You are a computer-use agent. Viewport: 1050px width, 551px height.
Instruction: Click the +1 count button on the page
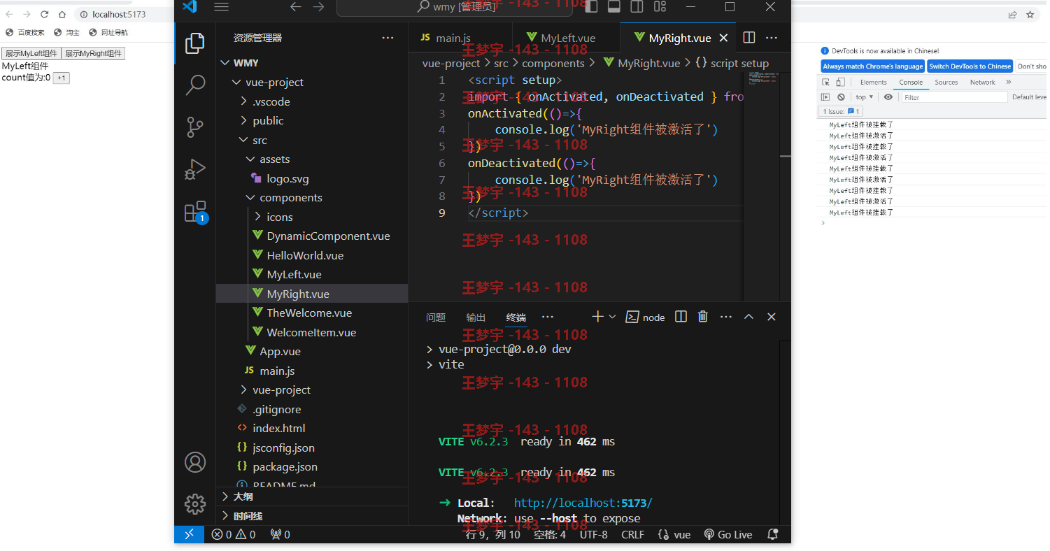62,78
